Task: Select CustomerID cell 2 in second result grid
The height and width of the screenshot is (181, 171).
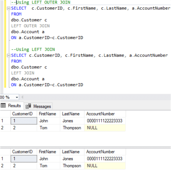Action: click(24, 166)
